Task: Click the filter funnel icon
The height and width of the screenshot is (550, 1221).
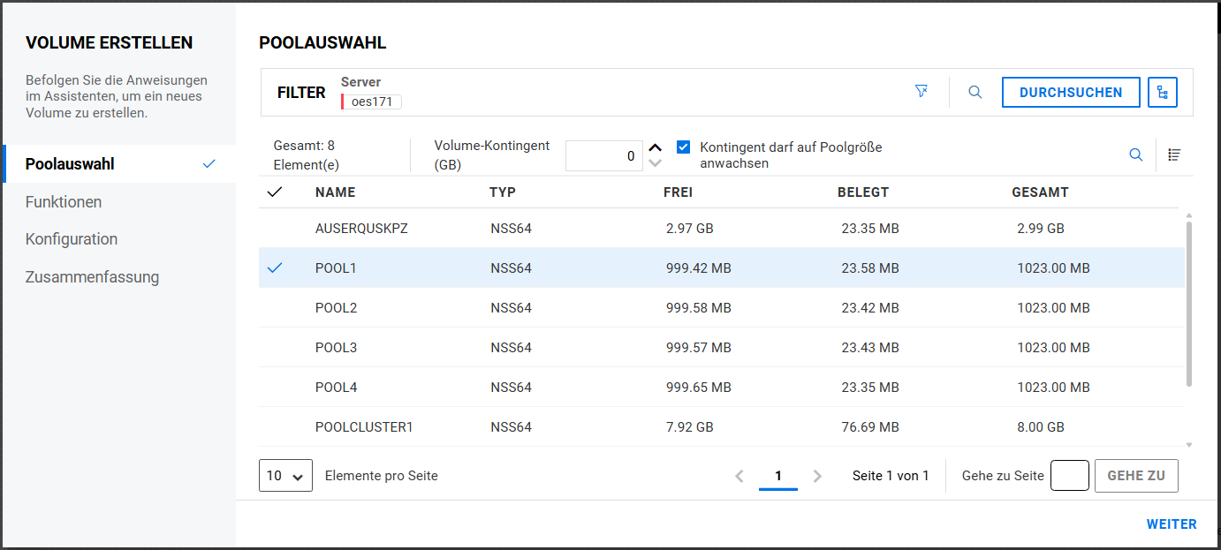Action: 921,92
